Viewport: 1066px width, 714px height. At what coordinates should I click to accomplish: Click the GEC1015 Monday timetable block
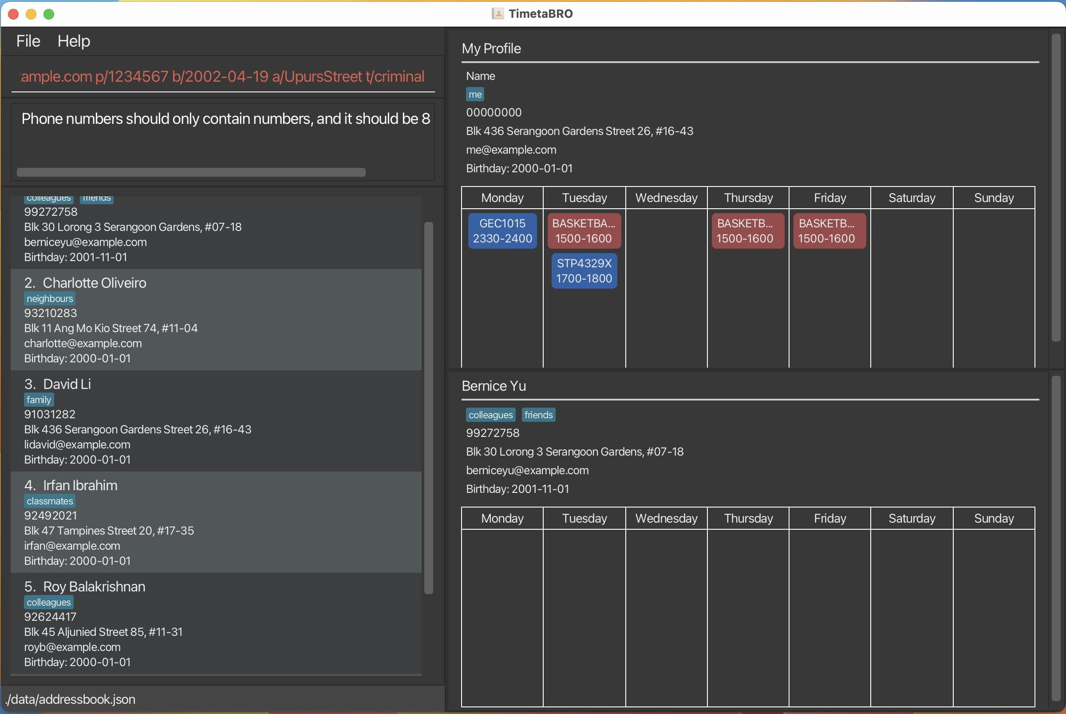tap(502, 231)
